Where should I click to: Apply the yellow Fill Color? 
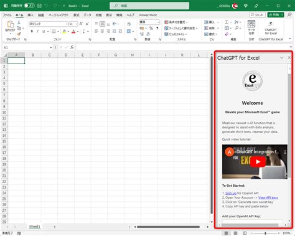click(64, 31)
